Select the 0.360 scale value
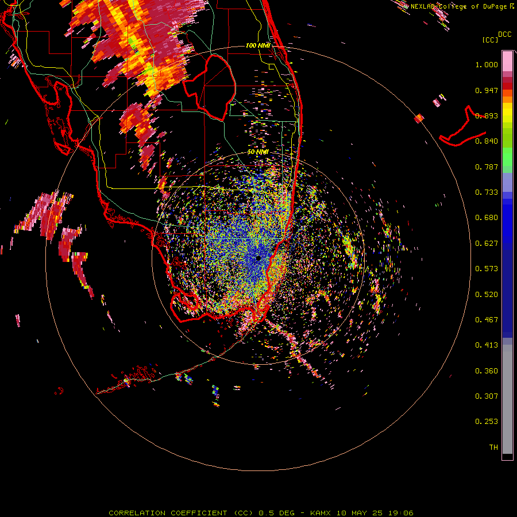Screen dimensions: 517x517 coord(487,371)
